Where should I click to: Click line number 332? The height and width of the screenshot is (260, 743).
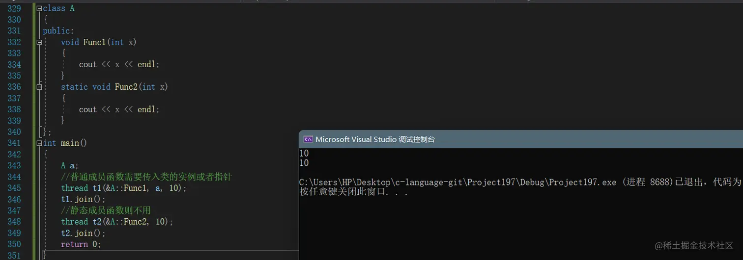coord(14,42)
